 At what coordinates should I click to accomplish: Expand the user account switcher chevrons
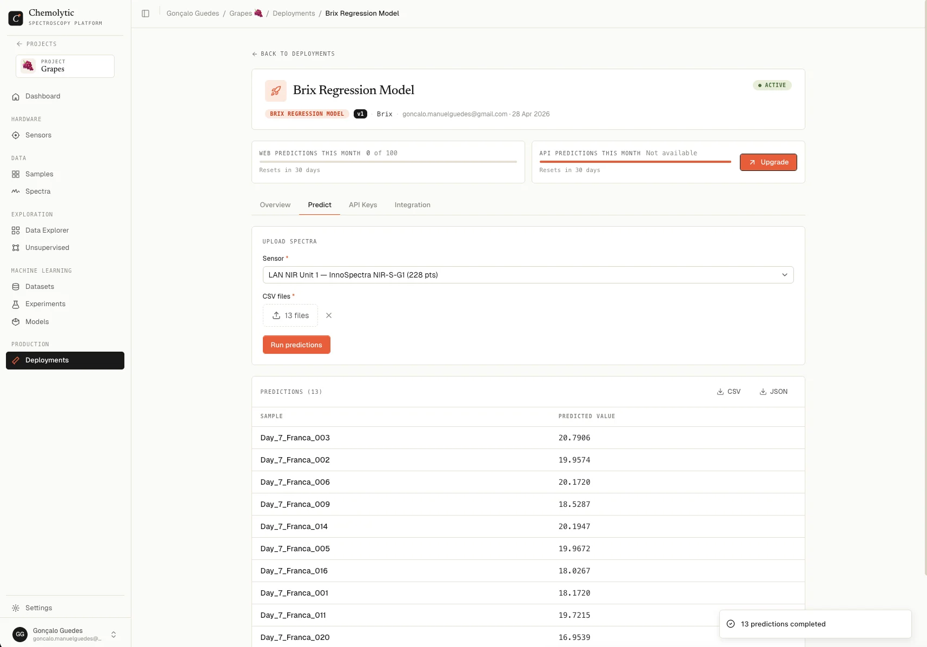pyautogui.click(x=114, y=635)
